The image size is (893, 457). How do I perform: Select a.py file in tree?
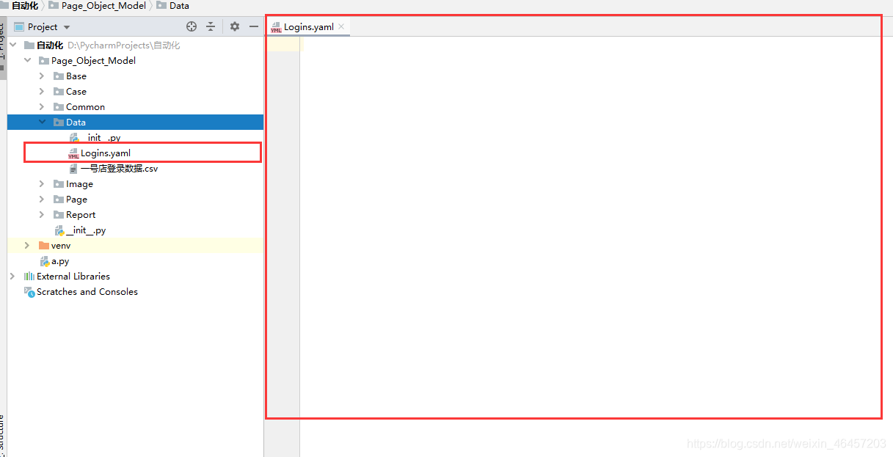(60, 261)
